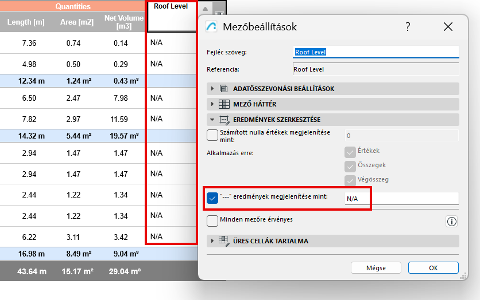Click the Length [m] column header
The width and height of the screenshot is (480, 300).
point(26,22)
